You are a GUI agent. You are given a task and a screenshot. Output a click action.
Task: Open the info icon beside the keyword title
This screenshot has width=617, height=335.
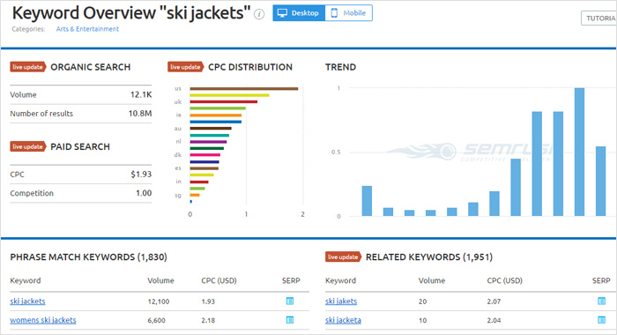(259, 14)
